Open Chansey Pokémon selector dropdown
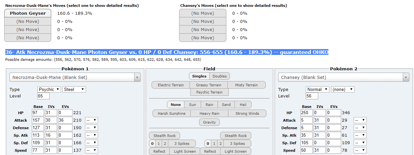The image size is (414, 155). click(343, 77)
